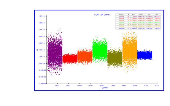Click y-axis tick 4.75E+01

coord(42,37)
